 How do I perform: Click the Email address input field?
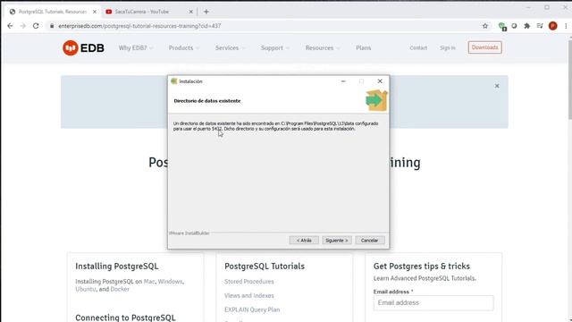(x=433, y=302)
